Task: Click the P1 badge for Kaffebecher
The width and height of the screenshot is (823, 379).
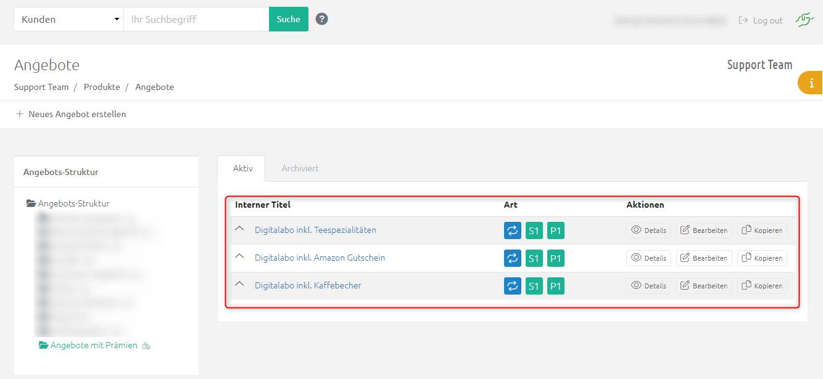Action: [x=556, y=286]
